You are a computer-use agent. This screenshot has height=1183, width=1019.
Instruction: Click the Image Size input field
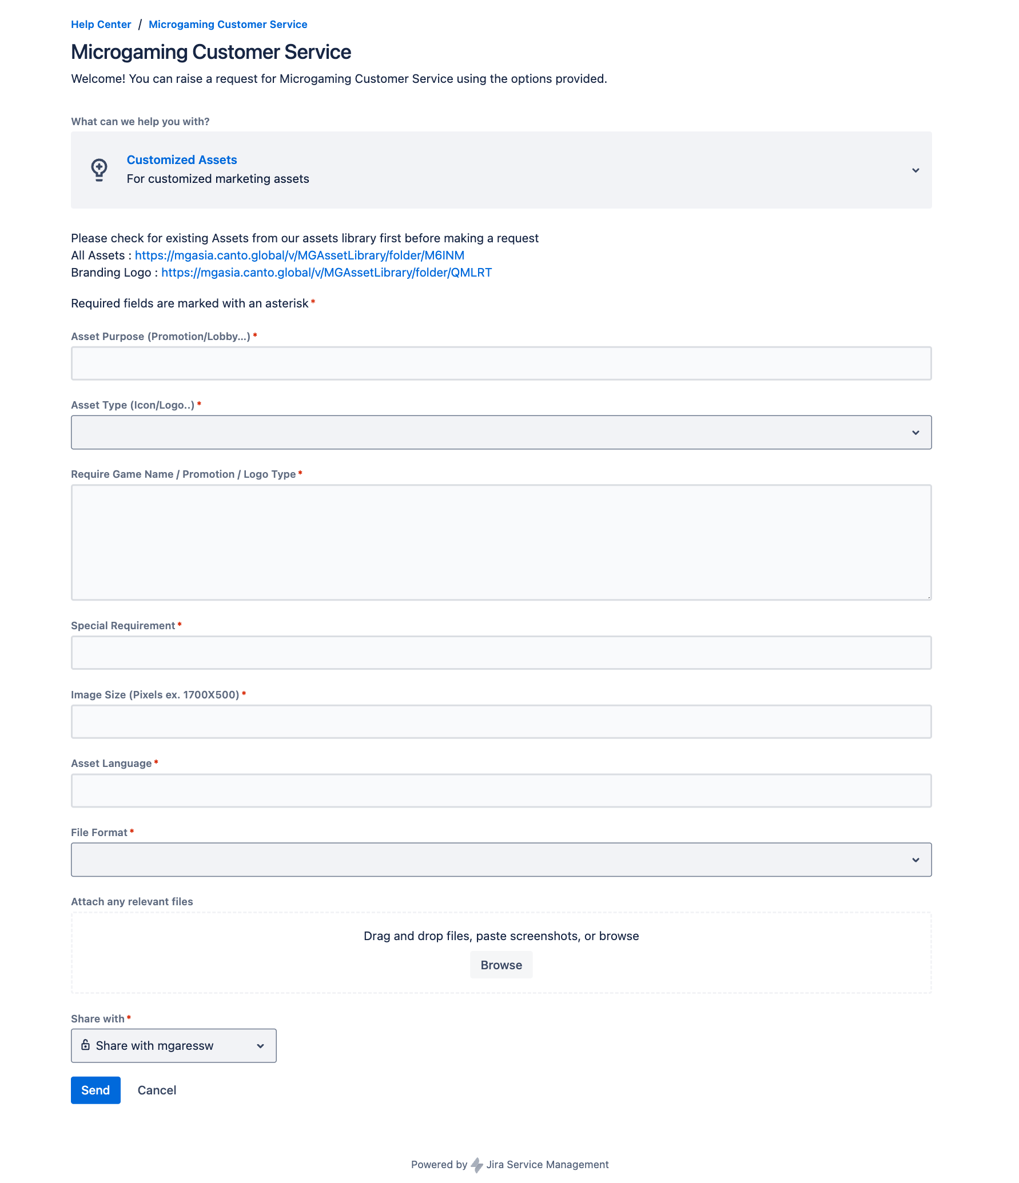point(501,722)
